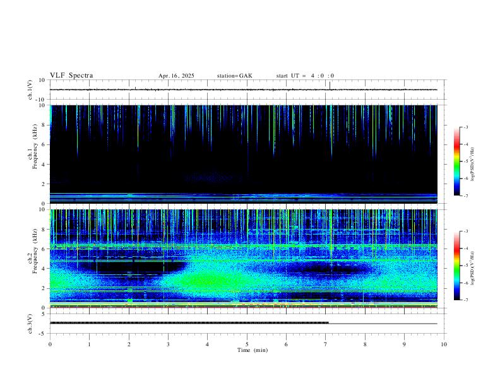Click the ch.3 voltage trace strip
The image size is (500, 386).
pyautogui.click(x=244, y=324)
